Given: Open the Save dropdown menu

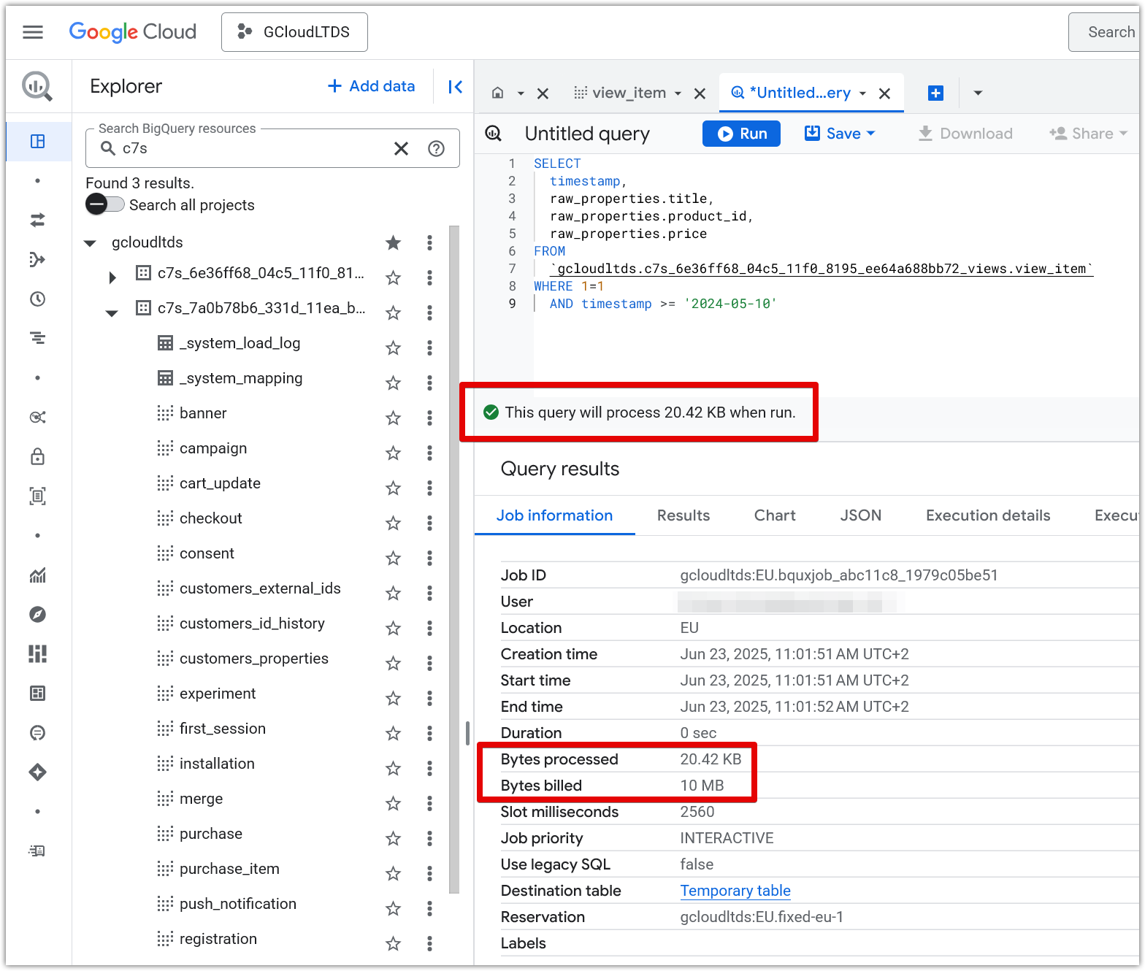Looking at the screenshot, I should point(870,134).
